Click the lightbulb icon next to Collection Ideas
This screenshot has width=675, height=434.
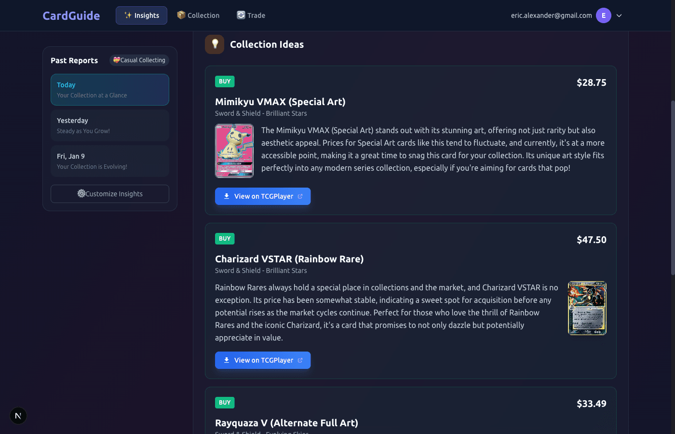[215, 44]
